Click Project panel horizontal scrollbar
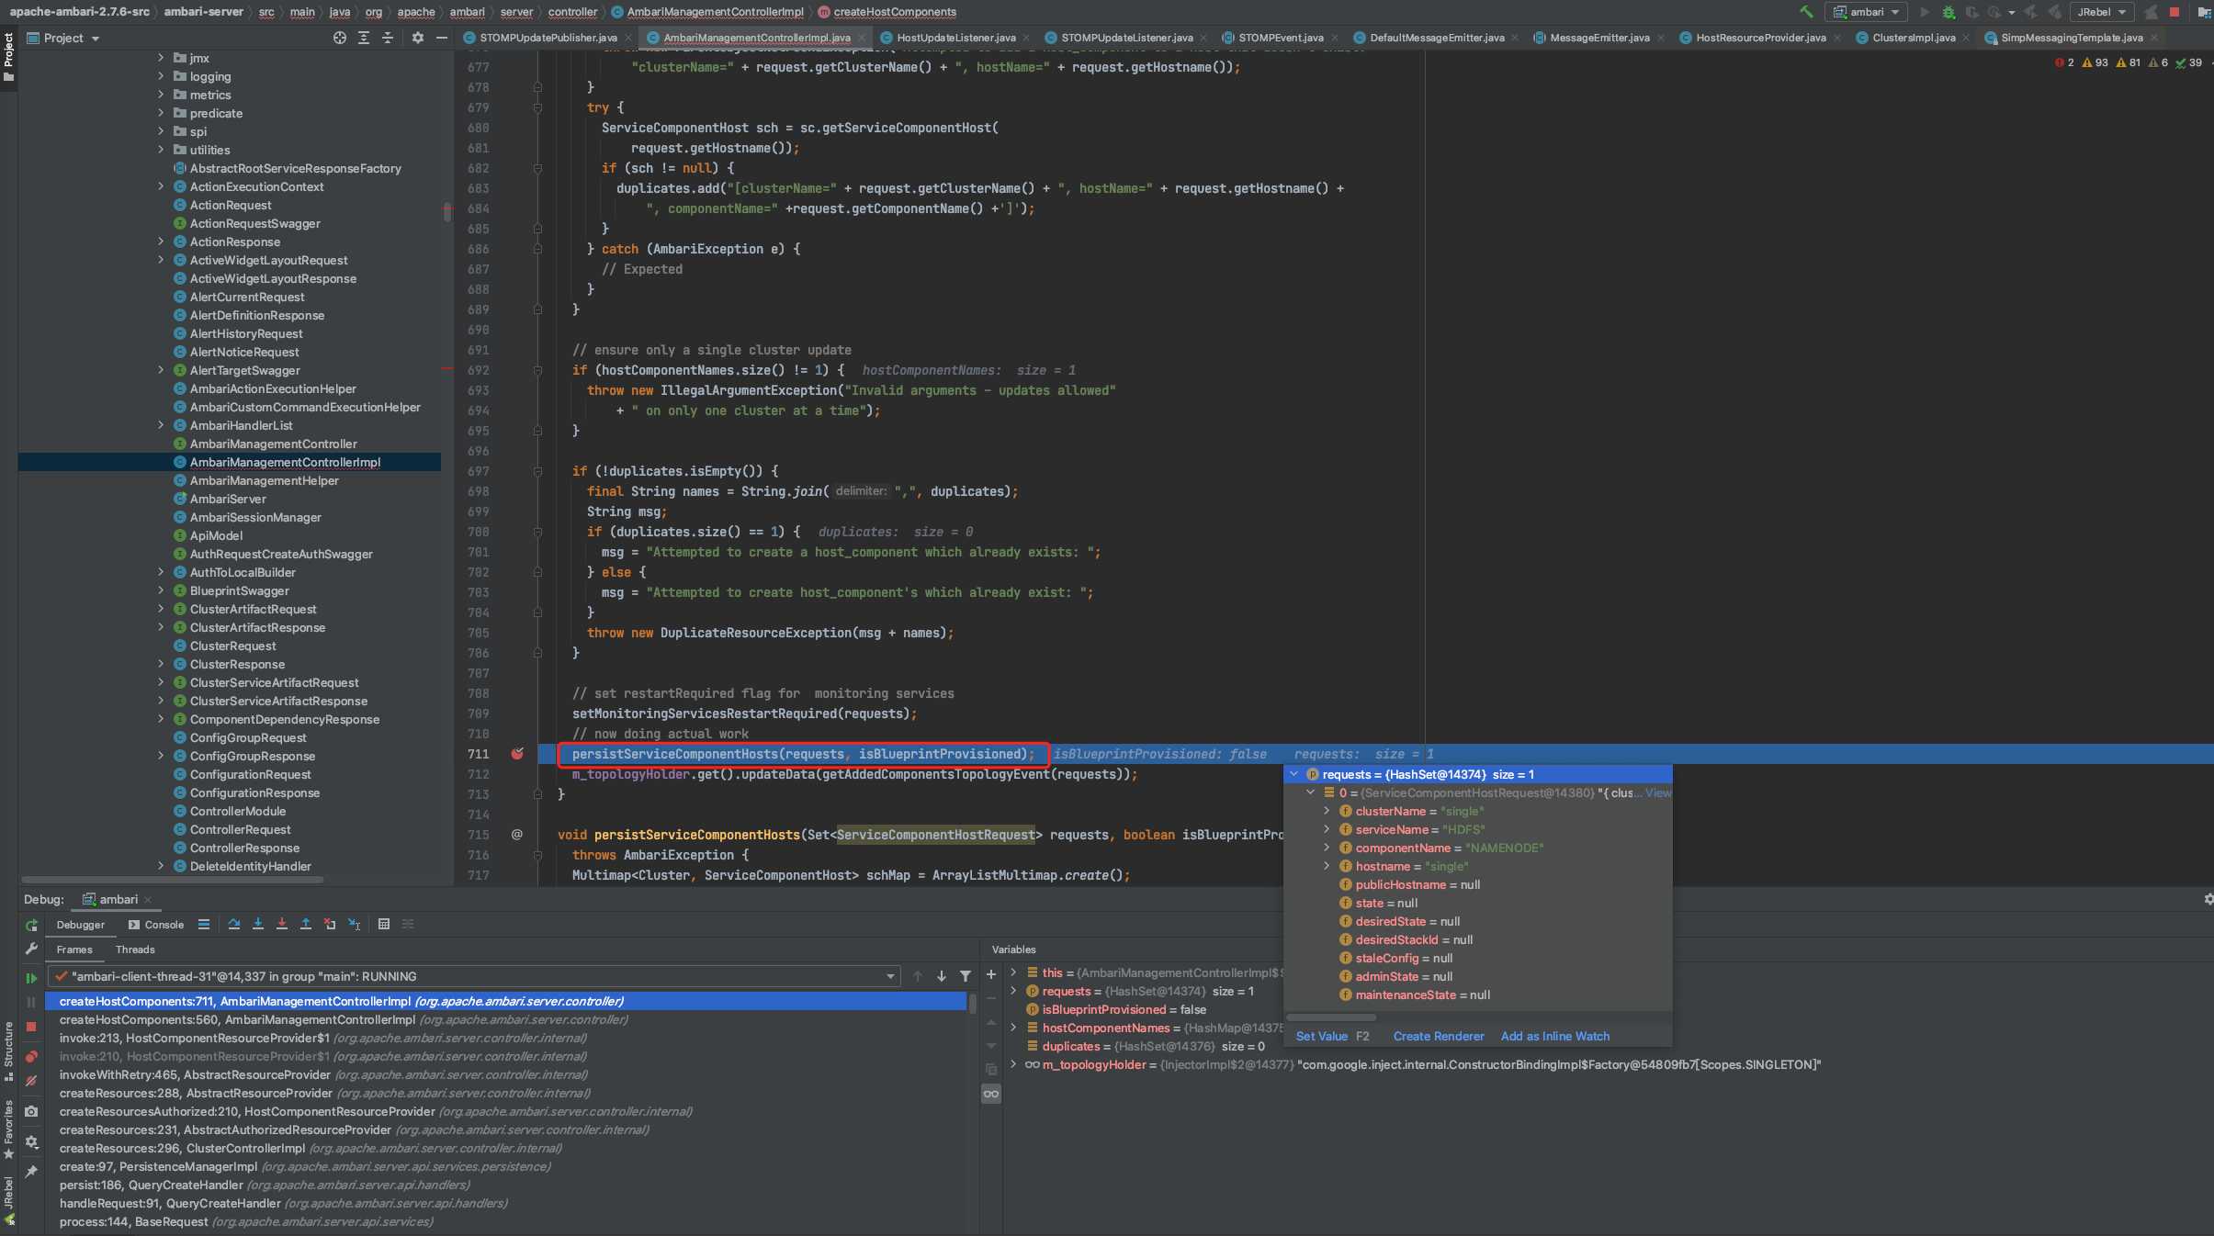This screenshot has width=2214, height=1236. tap(173, 879)
